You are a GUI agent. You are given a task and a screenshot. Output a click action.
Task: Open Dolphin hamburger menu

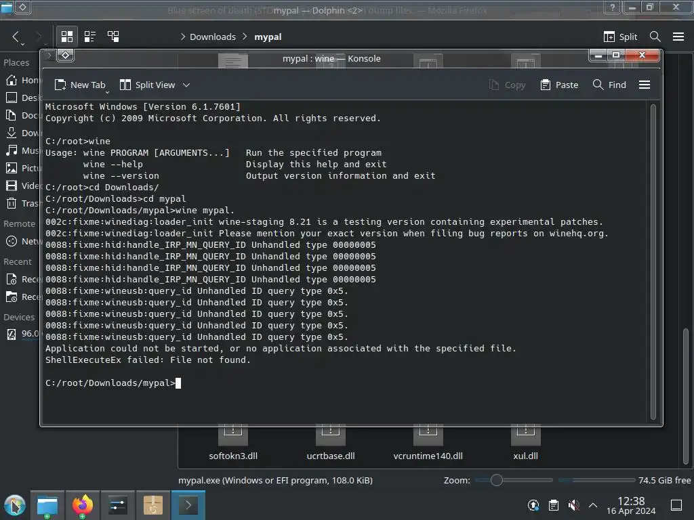678,37
